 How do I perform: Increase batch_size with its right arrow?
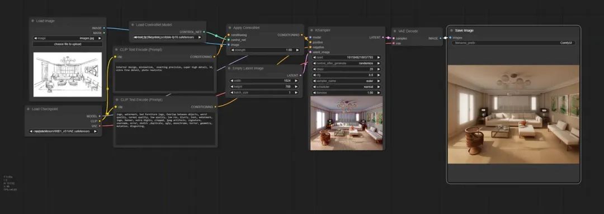(x=296, y=92)
